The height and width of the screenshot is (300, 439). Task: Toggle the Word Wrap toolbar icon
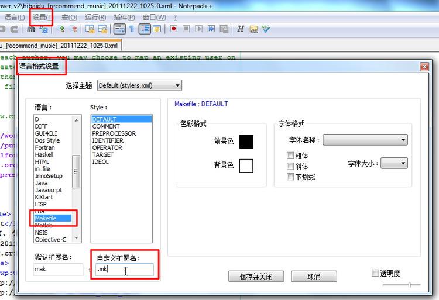pos(119,29)
